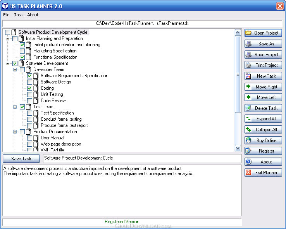Click the task tree scrollbar thumb
286x229 pixels.
pos(238,74)
